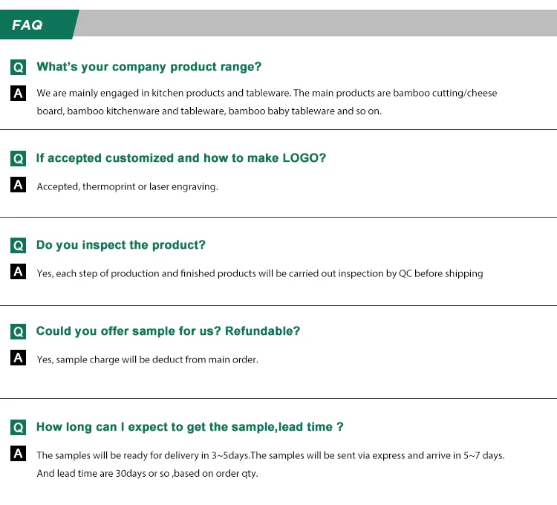Viewport: 557px width, 505px height.
Task: Click the answer text about thermoprint or laser engraving
Action: 128,186
